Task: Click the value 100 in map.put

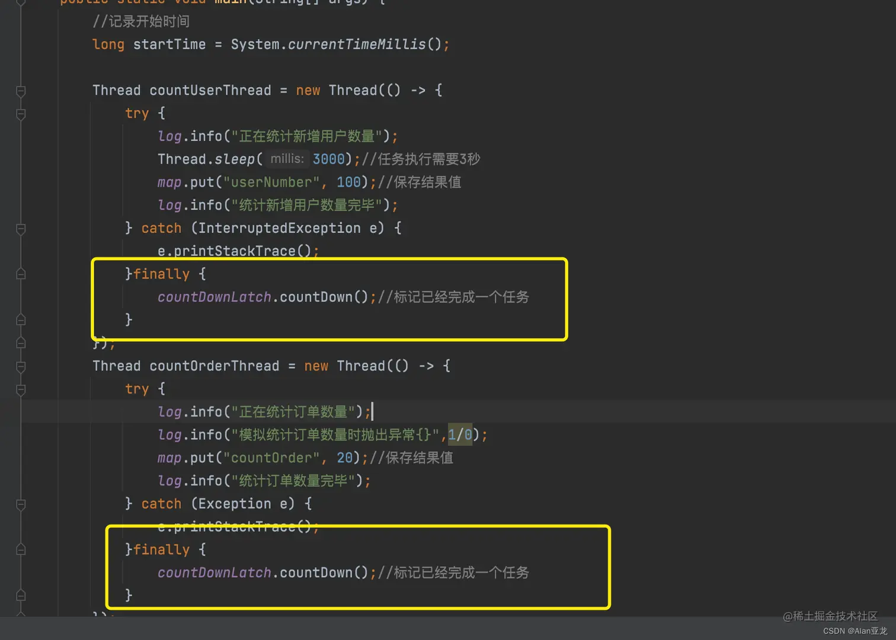Action: (x=348, y=182)
